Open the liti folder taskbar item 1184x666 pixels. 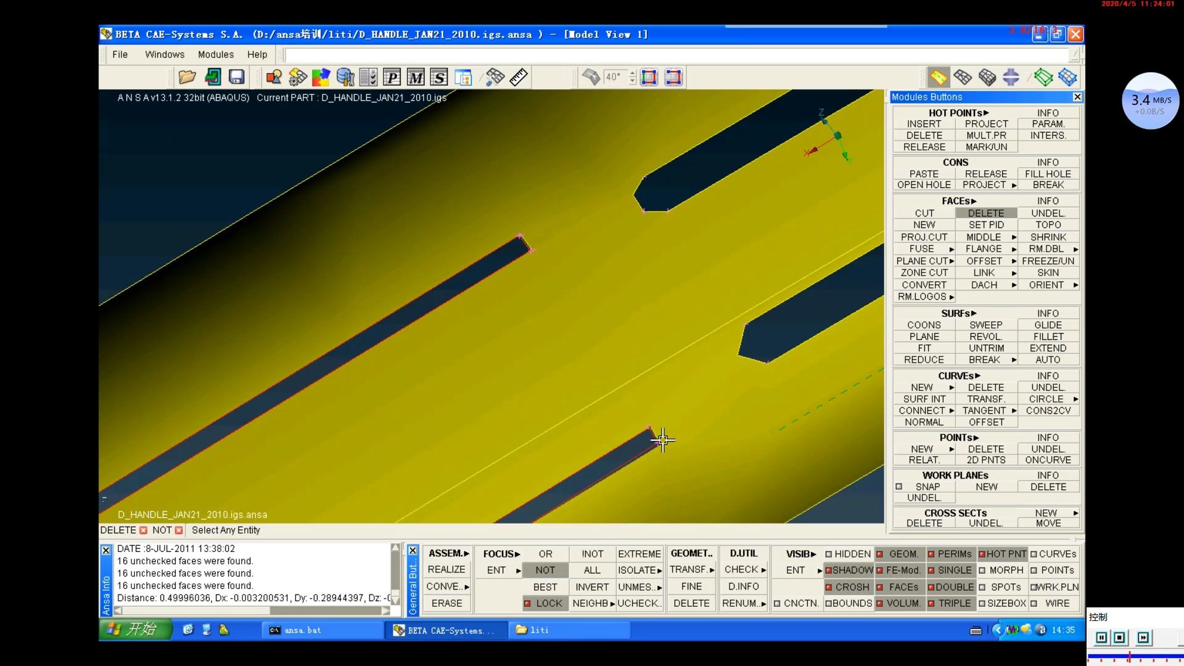coord(570,630)
